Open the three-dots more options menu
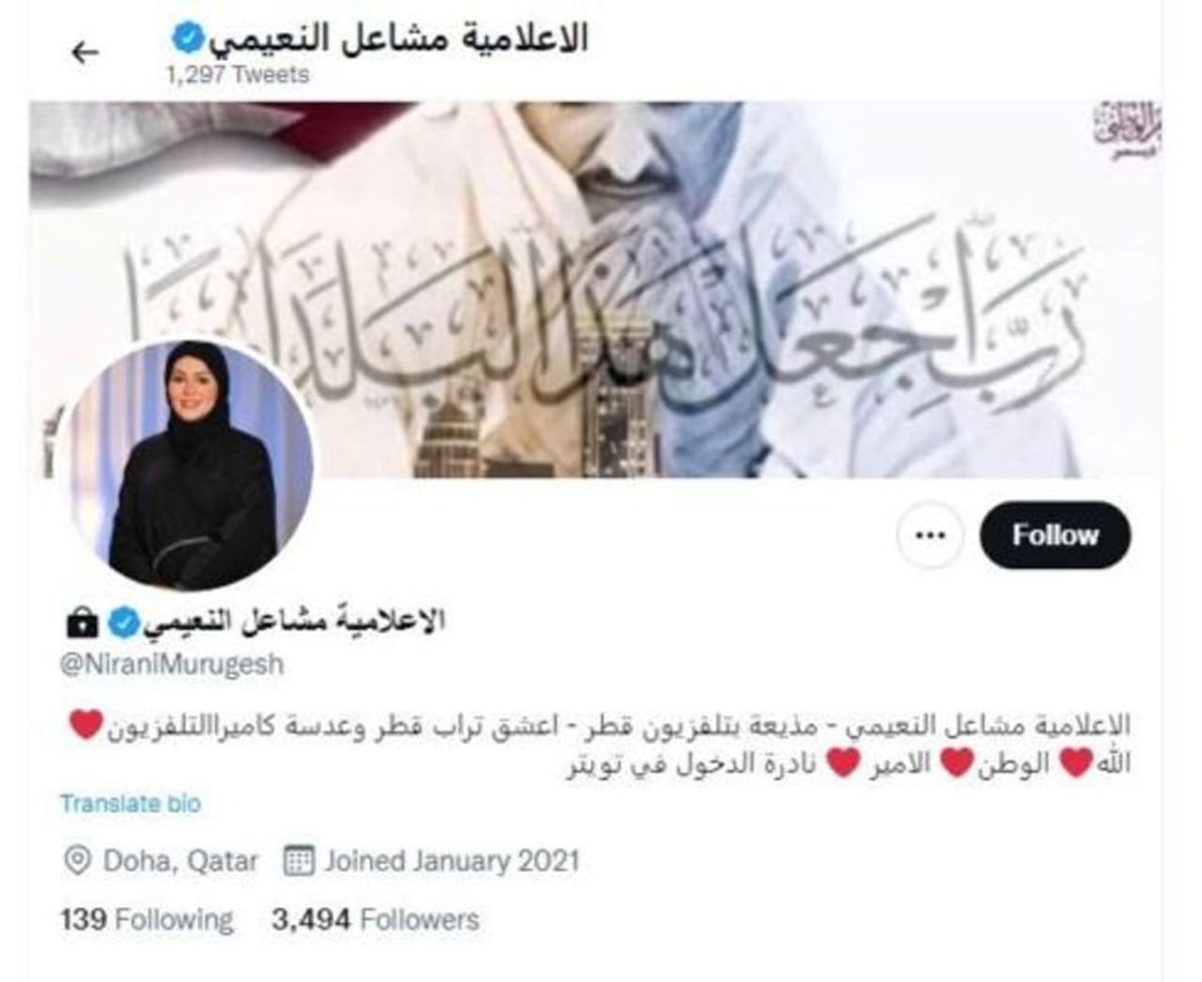Screen dimensions: 1202x982 click(929, 535)
